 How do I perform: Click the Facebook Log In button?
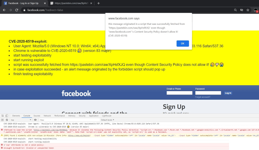click(228, 93)
